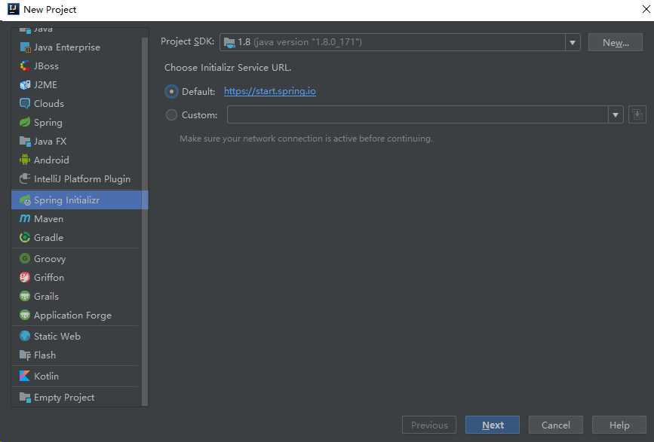The image size is (654, 442).
Task: Click the Grails project icon
Action: pos(25,296)
